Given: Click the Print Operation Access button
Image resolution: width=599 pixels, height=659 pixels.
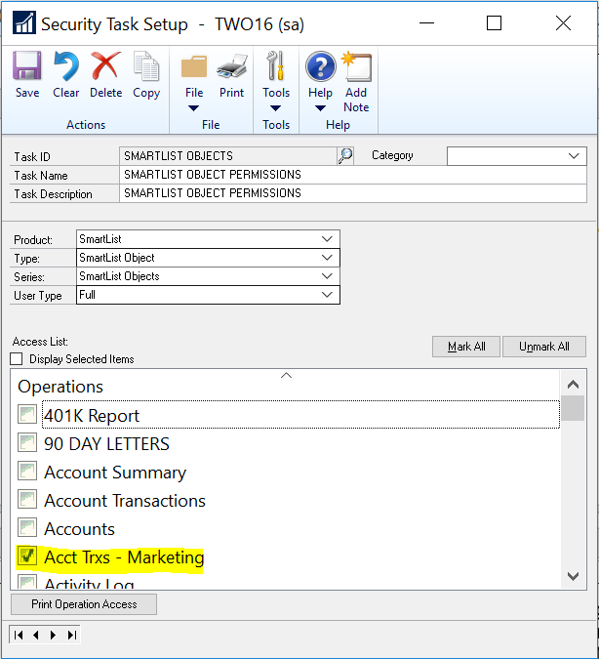Looking at the screenshot, I should (x=84, y=604).
